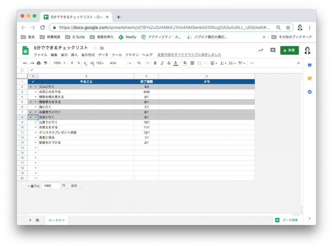
Task: Select the paint format roller tool
Action: pos(45,63)
